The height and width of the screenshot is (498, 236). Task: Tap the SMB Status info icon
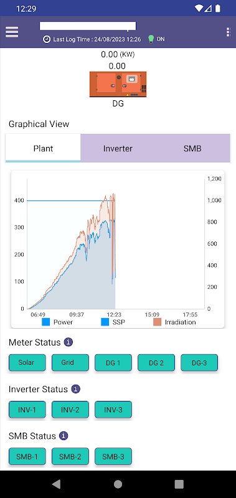point(64,435)
